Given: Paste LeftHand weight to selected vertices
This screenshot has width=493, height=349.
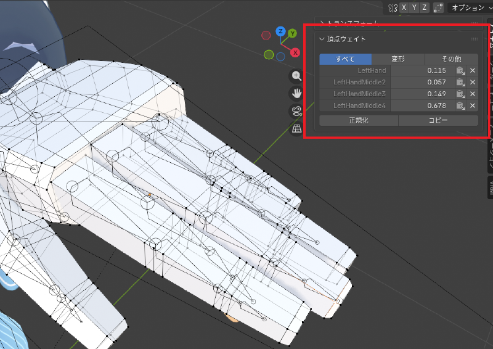Looking at the screenshot, I should coord(460,70).
